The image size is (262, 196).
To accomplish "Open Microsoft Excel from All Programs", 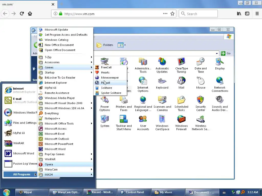I will (x=65, y=134).
